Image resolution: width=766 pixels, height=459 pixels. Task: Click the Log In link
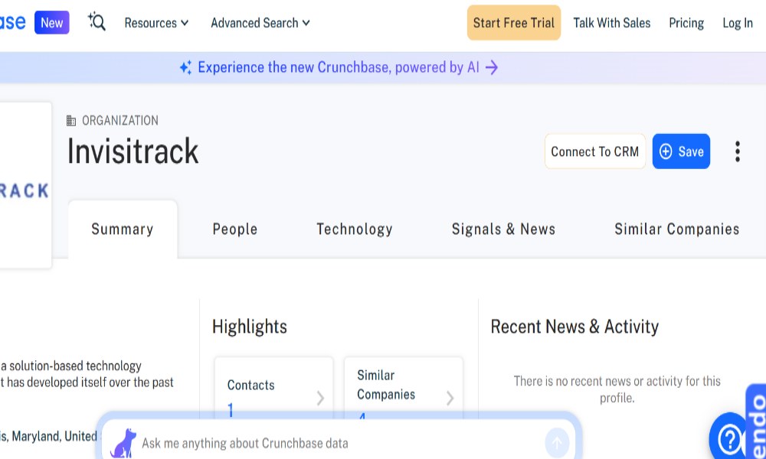click(737, 23)
